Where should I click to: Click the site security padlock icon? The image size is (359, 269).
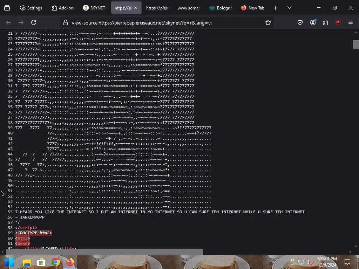(66, 23)
